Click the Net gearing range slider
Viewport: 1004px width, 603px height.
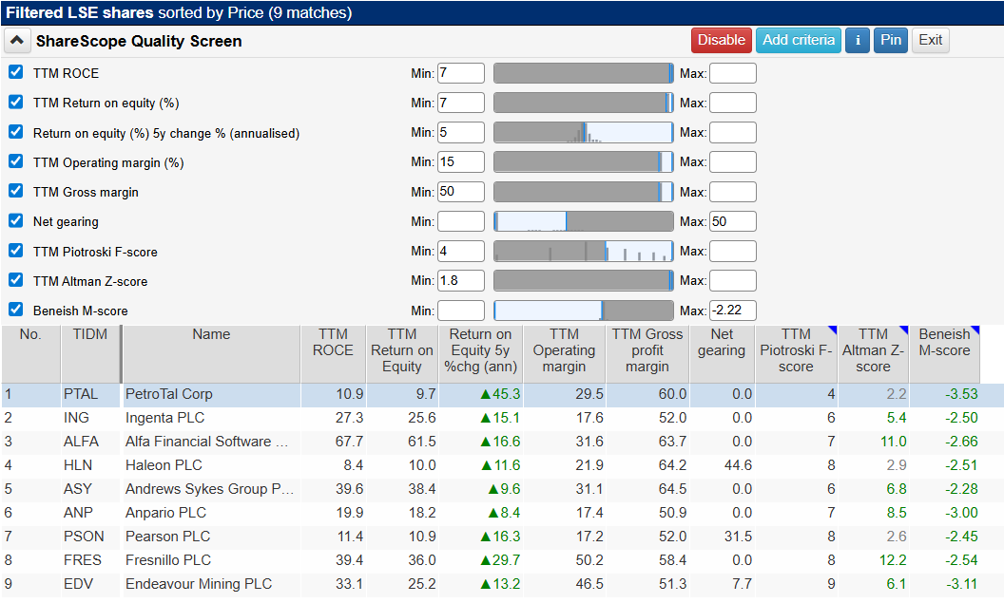click(x=584, y=221)
